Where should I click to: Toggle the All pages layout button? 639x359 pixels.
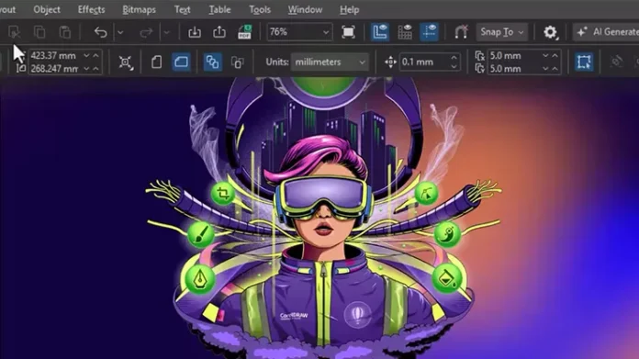[x=213, y=62]
